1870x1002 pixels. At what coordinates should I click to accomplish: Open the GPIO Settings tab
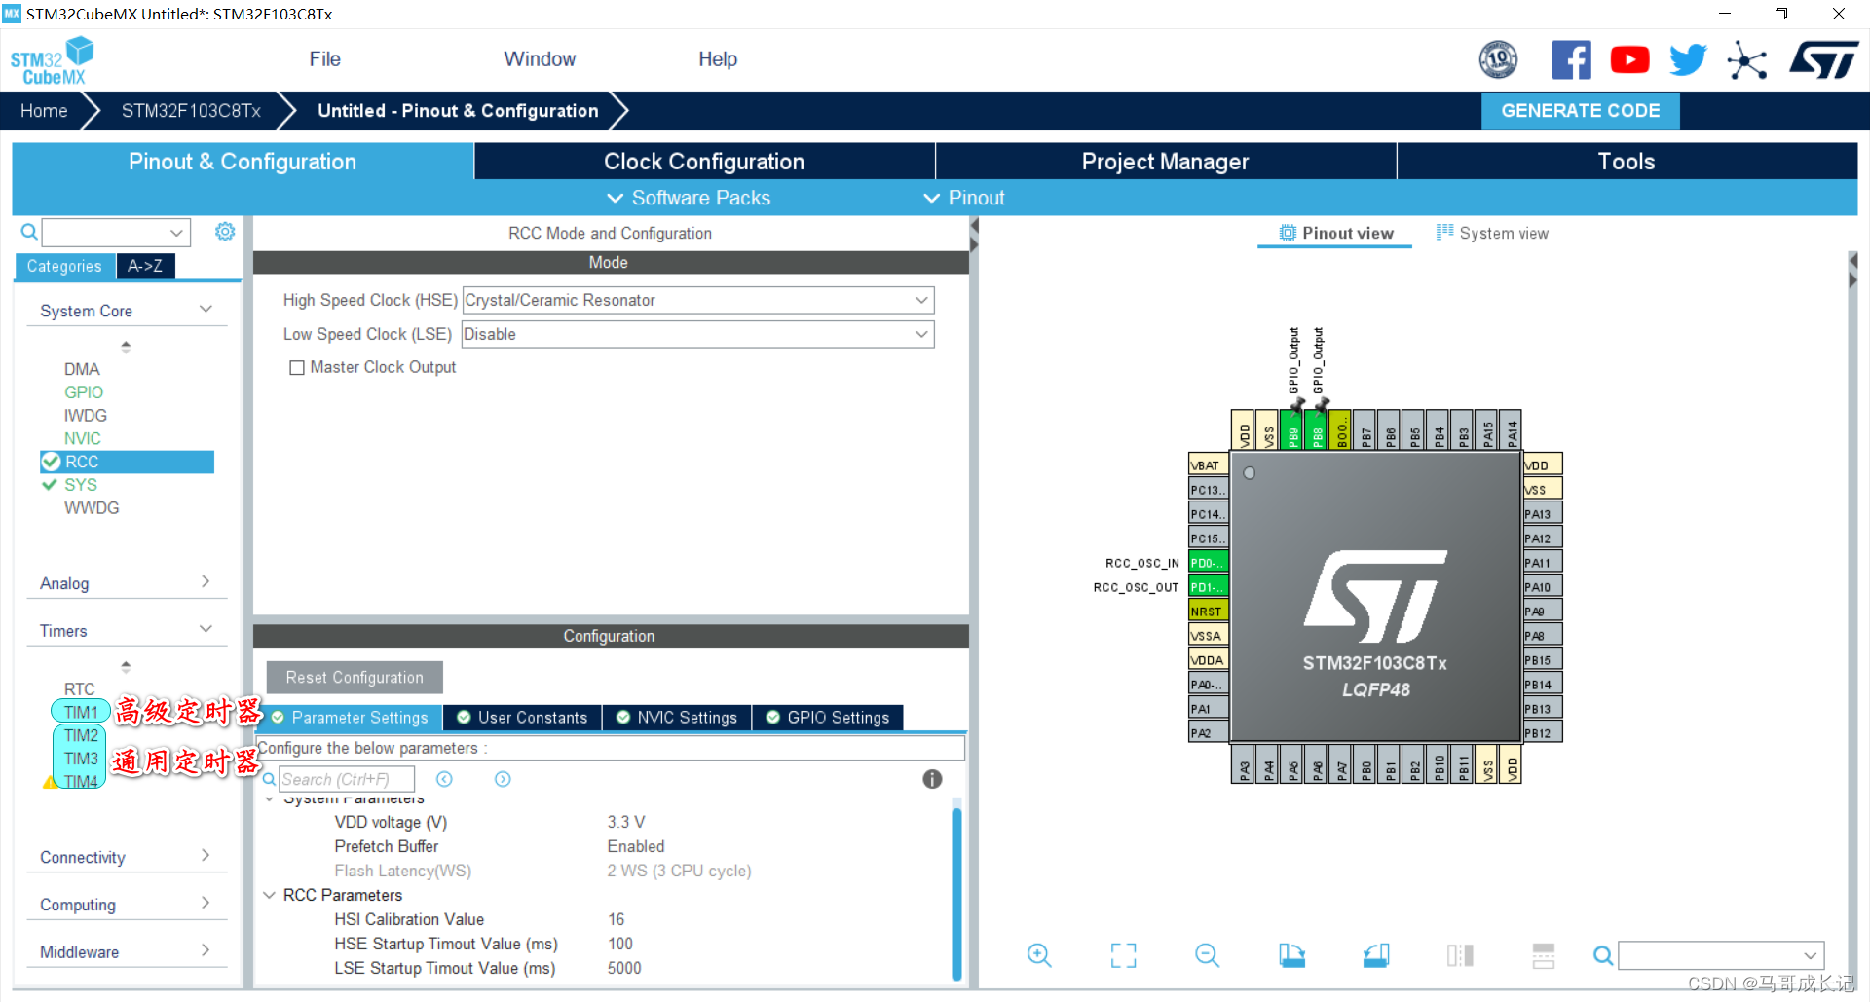coord(828,718)
